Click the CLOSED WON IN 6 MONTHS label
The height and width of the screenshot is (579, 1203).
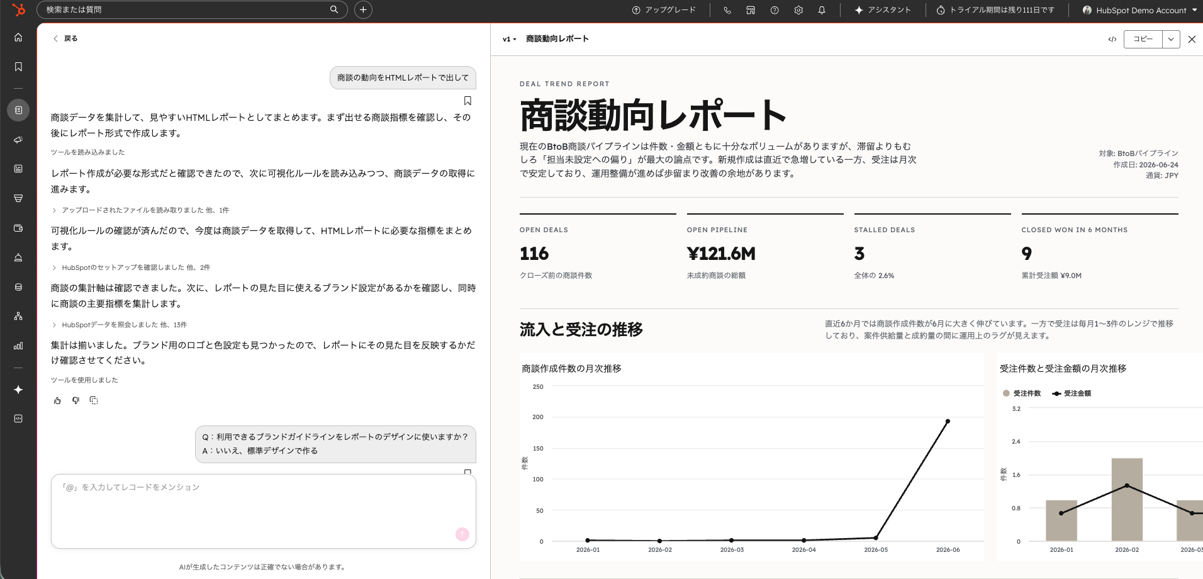tap(1075, 230)
